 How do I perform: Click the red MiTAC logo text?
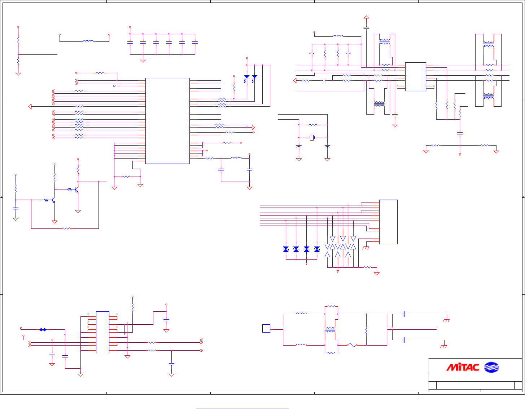463,367
